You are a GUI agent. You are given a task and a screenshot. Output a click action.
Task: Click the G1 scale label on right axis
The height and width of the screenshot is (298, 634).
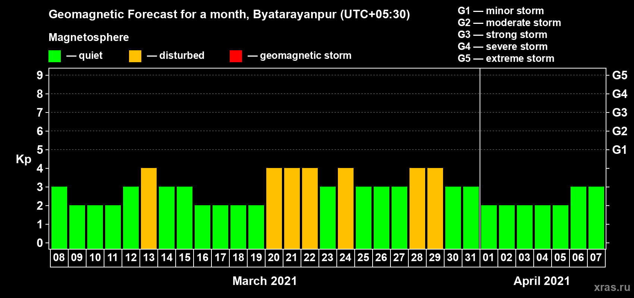620,150
